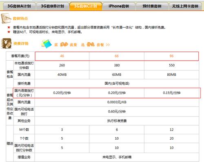Click video call minutes 10 in 66 column
The height and width of the screenshot is (162, 204).
[x=117, y=148]
